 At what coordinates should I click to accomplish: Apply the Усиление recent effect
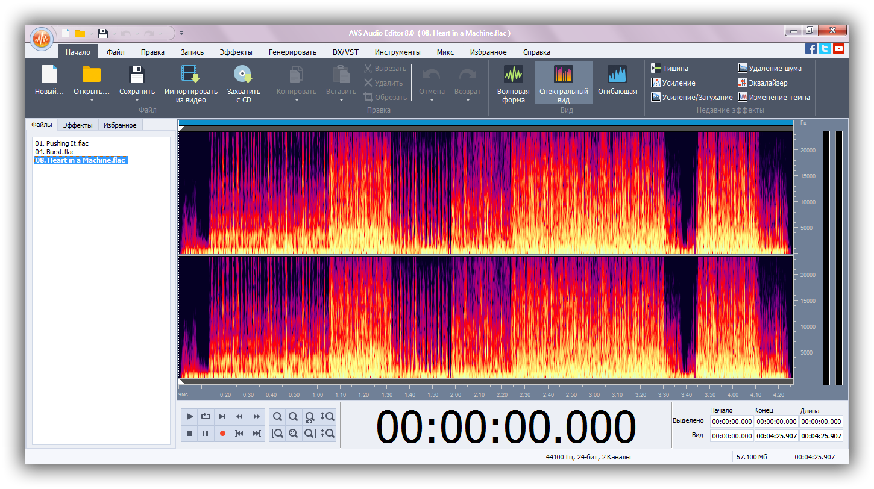pos(673,83)
